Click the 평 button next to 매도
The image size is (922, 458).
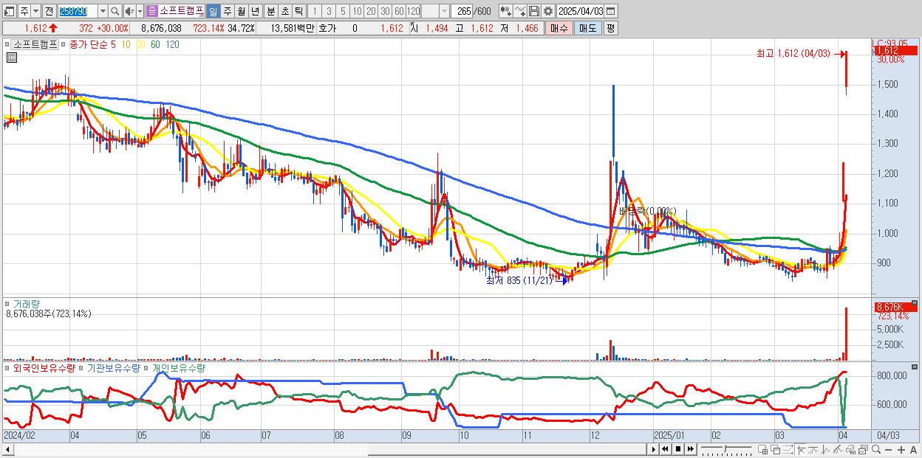pos(610,28)
